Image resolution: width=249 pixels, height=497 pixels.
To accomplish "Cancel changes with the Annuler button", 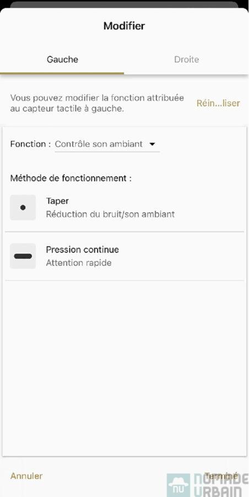I will point(26,476).
